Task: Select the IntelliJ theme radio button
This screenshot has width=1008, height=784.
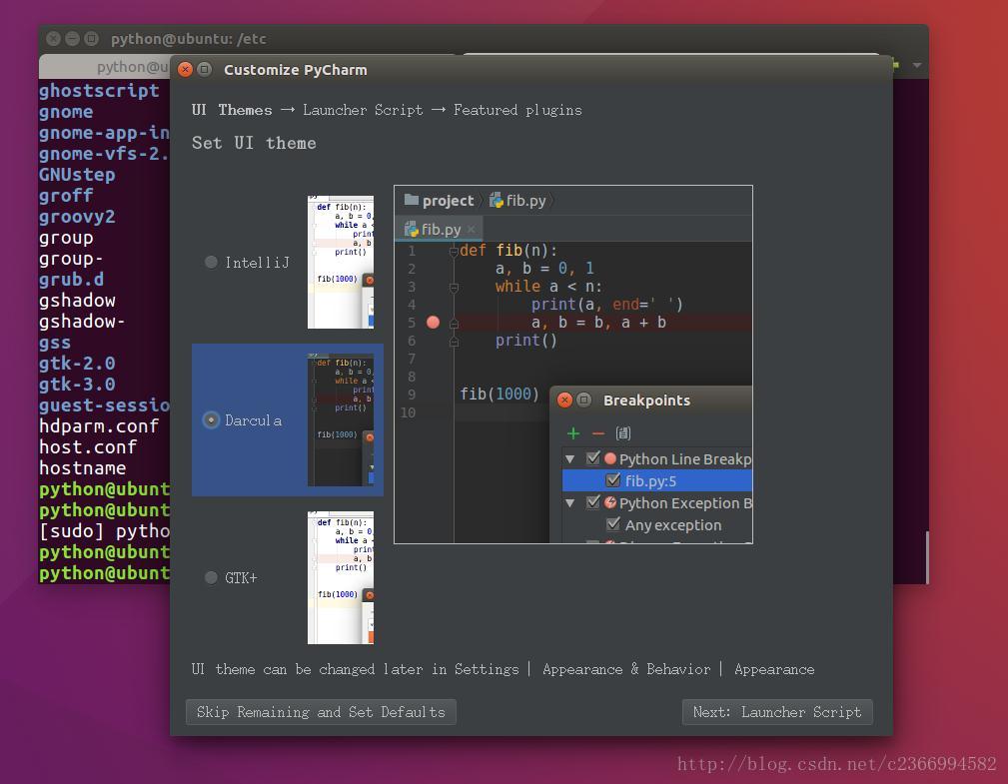Action: (211, 263)
